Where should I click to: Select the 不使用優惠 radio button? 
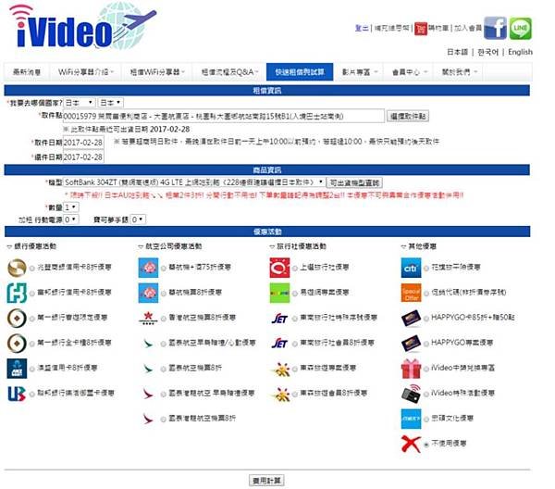pyautogui.click(x=426, y=445)
